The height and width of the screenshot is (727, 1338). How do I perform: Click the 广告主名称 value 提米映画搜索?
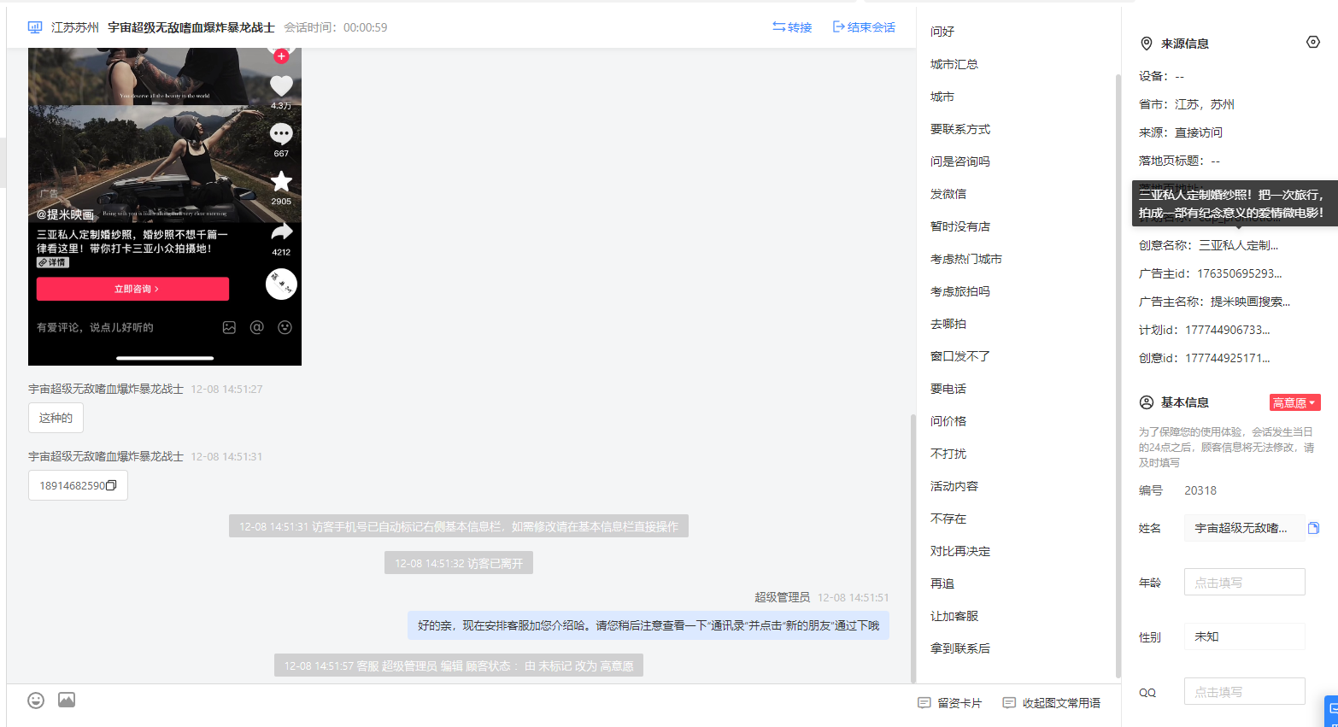[1251, 302]
